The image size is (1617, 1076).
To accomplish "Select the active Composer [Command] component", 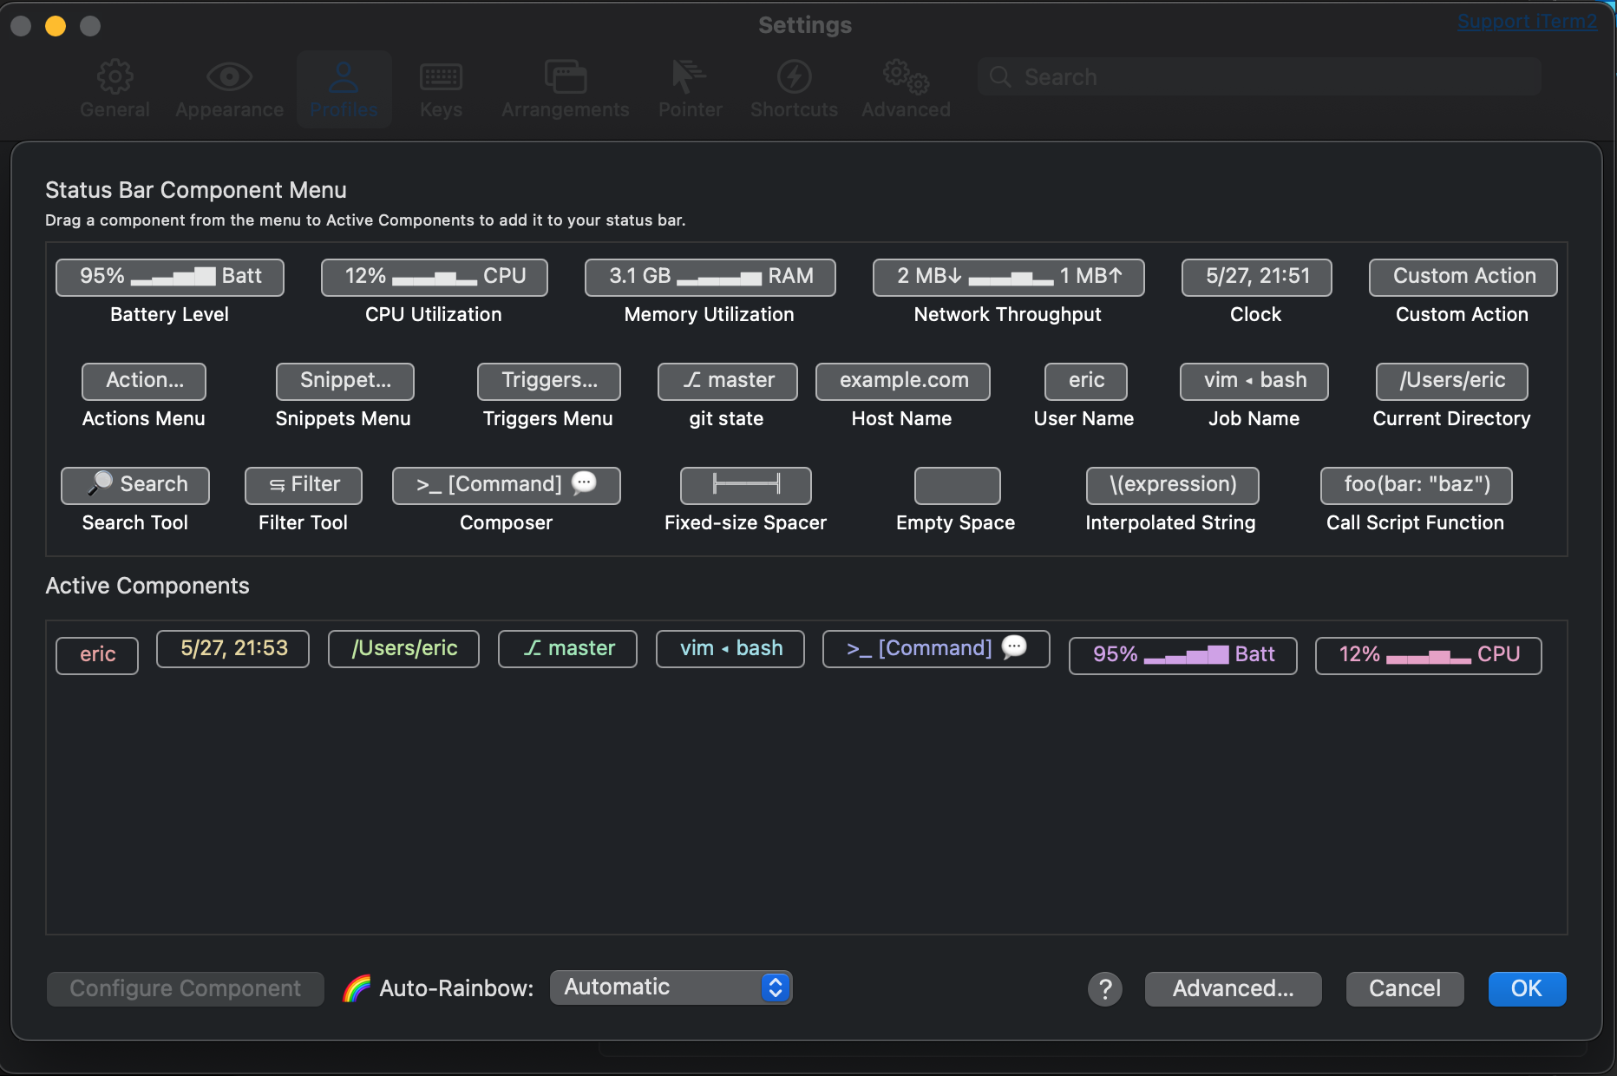I will click(936, 648).
